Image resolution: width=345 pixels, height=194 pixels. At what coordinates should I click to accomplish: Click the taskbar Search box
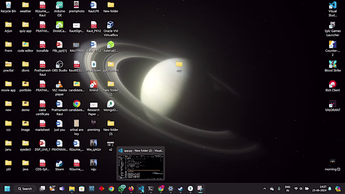[x=25, y=188]
